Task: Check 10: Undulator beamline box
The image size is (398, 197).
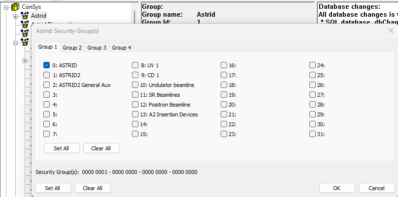Action: point(135,85)
